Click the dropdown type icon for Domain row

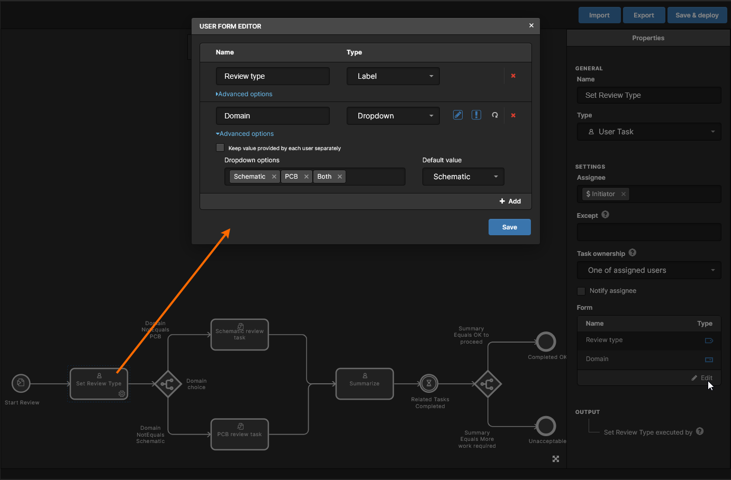pos(709,359)
